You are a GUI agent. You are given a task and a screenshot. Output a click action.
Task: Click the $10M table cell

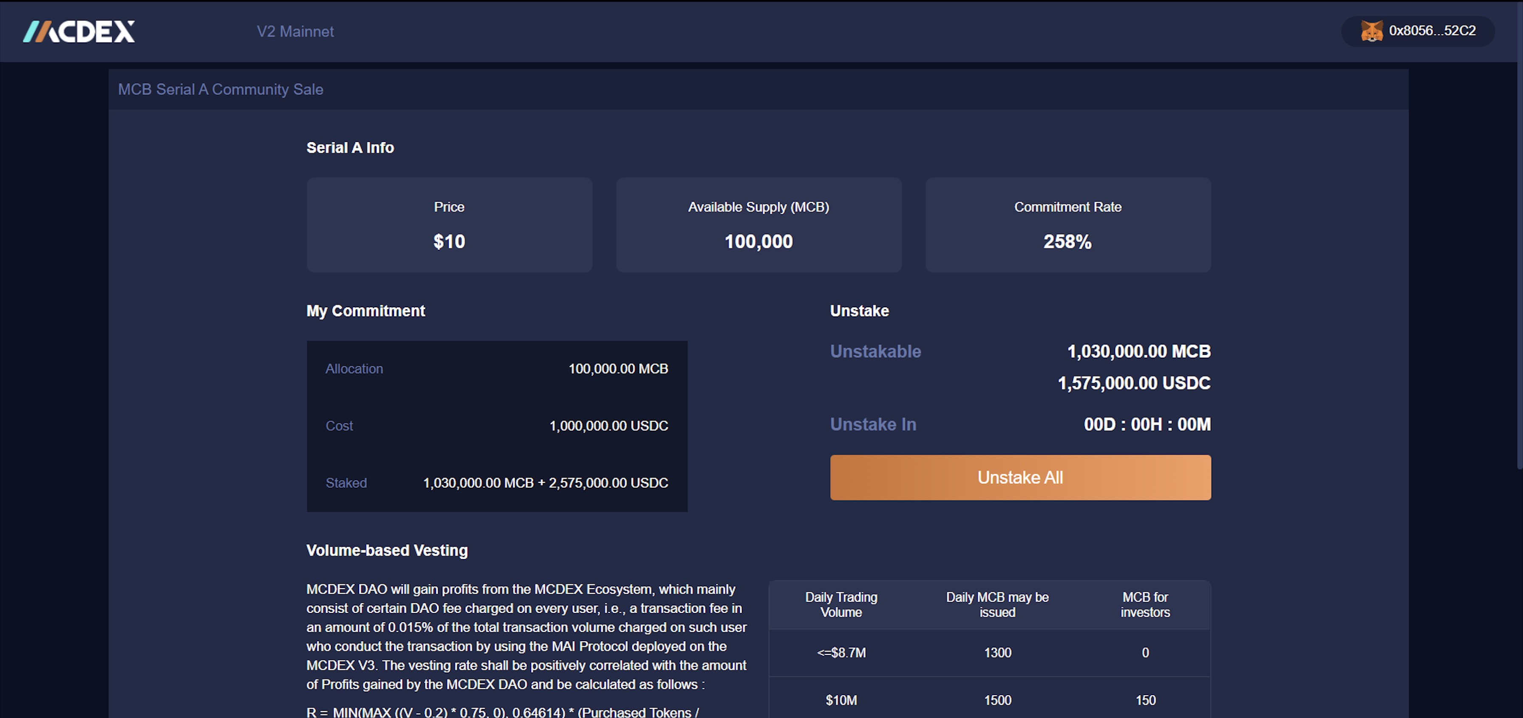coord(841,700)
